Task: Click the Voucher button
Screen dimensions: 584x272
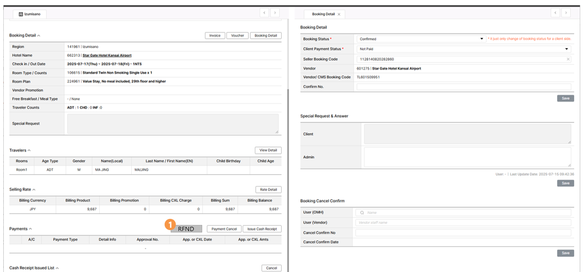Action: point(237,36)
